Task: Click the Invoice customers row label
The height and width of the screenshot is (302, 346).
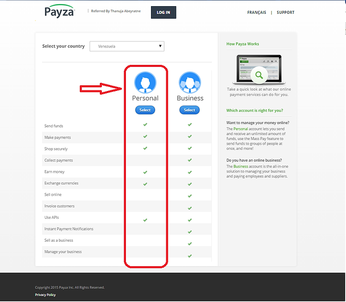Action: (59, 206)
